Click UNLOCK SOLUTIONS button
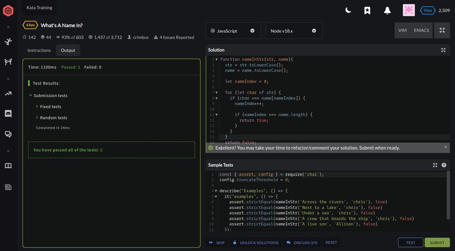The image size is (455, 251). pos(256,243)
